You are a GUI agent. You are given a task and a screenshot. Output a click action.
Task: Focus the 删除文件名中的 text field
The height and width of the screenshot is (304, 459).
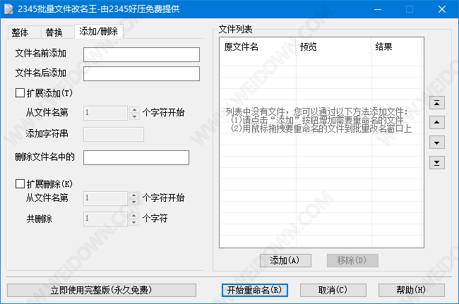136,157
